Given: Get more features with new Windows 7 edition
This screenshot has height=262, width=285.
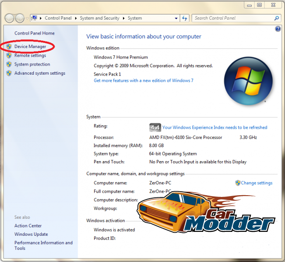Looking at the screenshot, I should [144, 80].
